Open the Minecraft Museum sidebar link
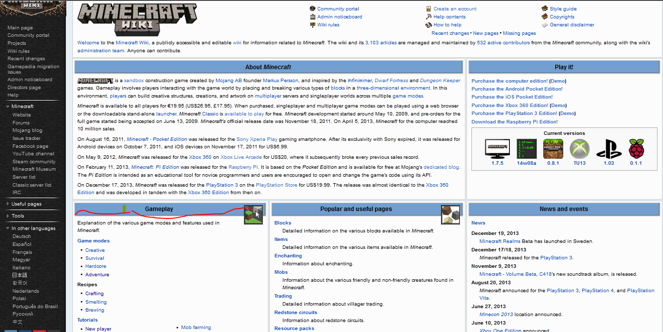663x332 pixels. click(x=34, y=169)
